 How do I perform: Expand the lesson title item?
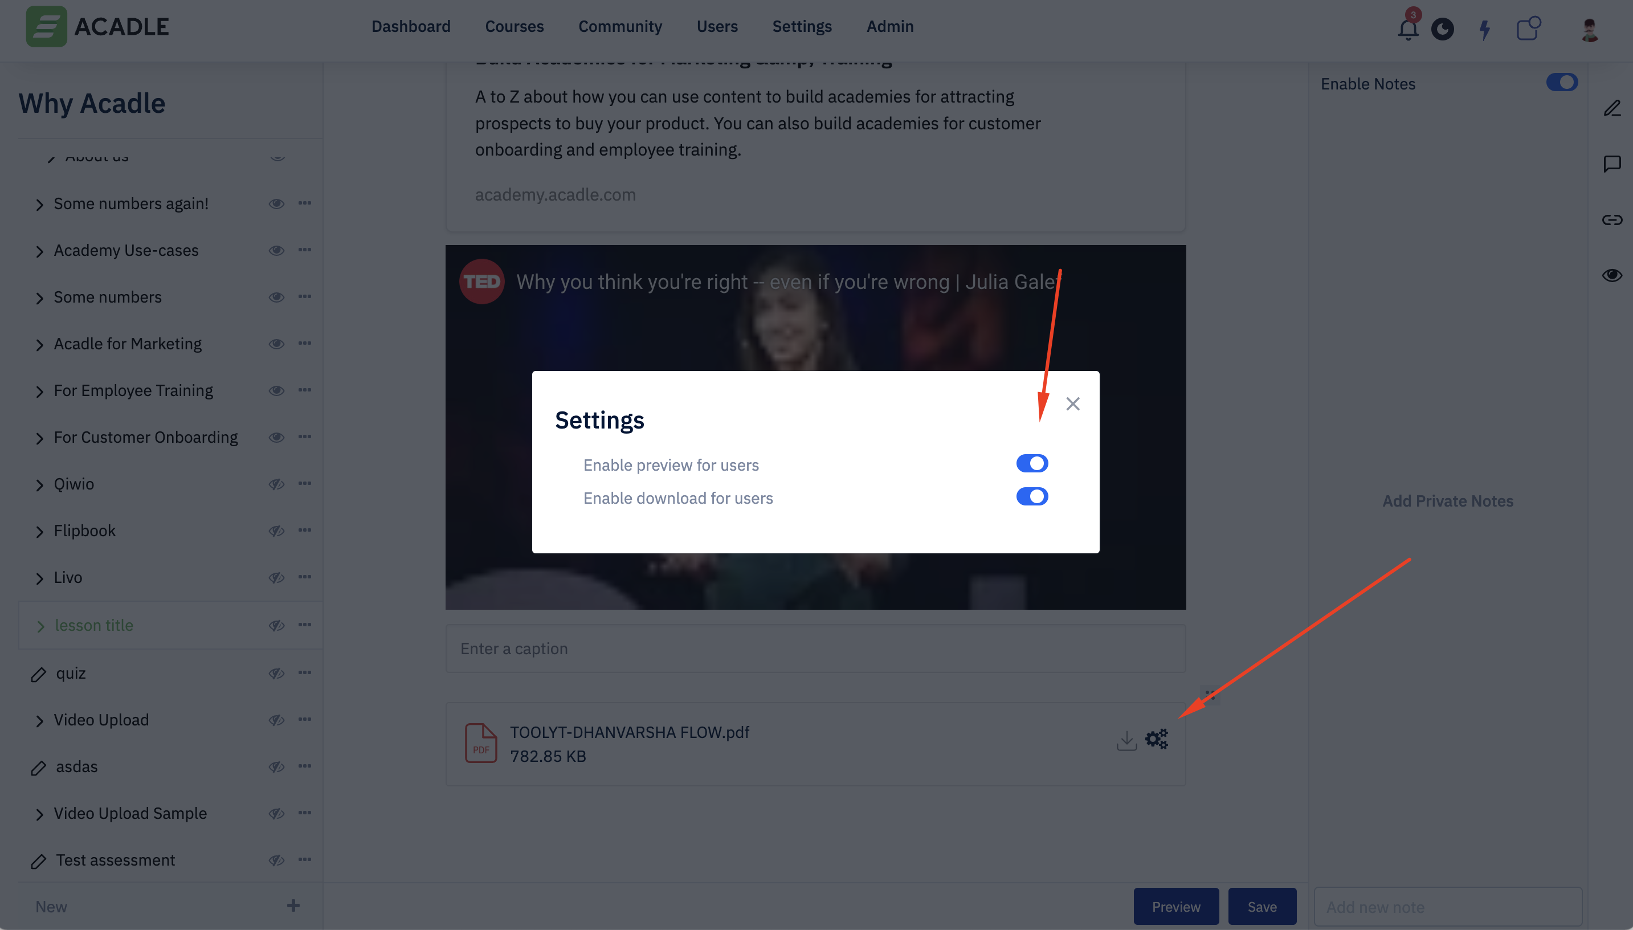[40, 627]
